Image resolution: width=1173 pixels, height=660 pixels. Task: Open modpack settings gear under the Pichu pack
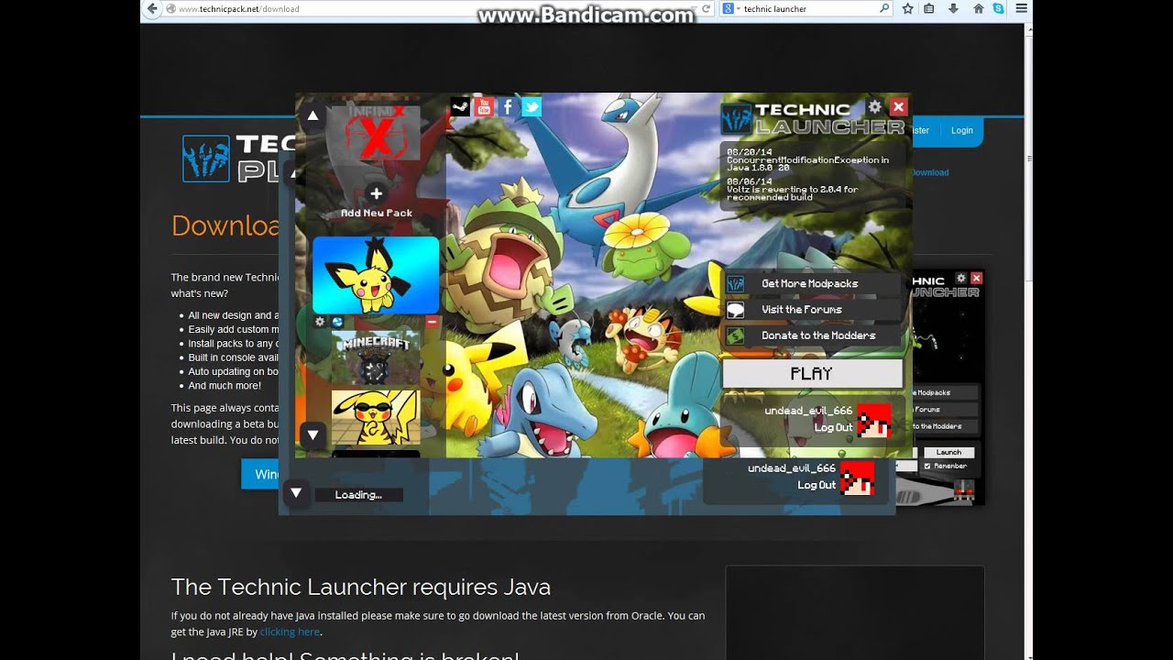click(320, 322)
